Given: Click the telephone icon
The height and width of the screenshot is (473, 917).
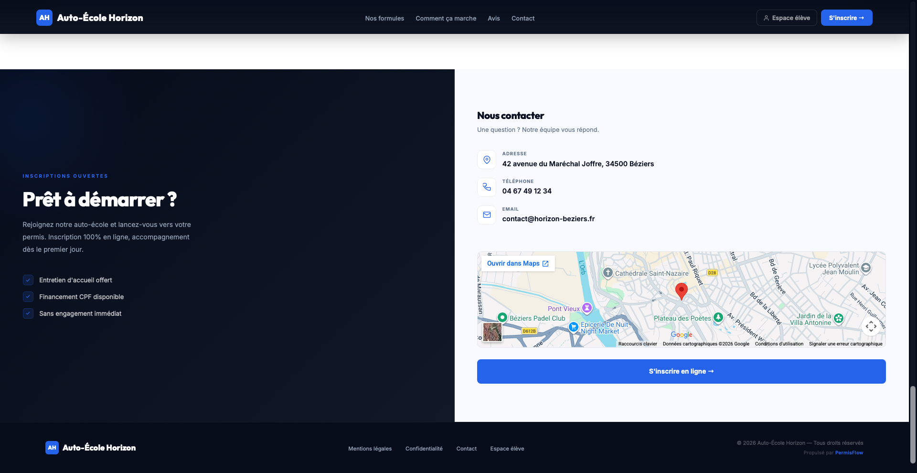Looking at the screenshot, I should 487,187.
